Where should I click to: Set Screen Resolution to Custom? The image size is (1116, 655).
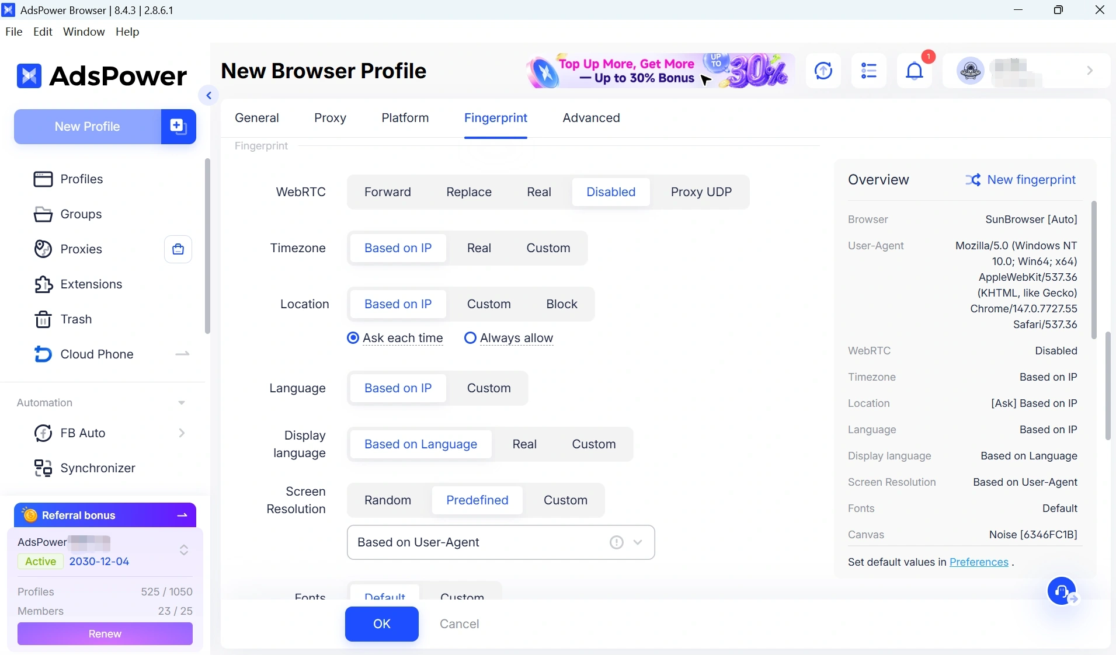(565, 500)
